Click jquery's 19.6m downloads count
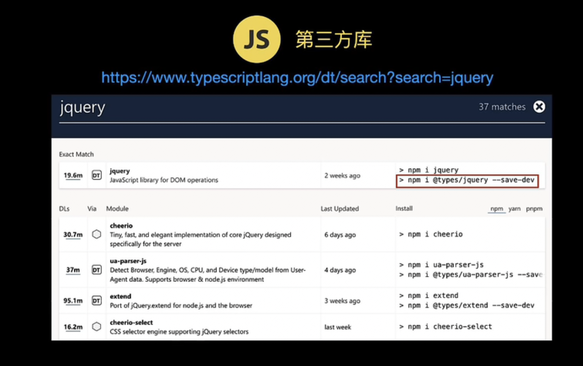Viewport: 583px width, 366px height. (x=73, y=175)
